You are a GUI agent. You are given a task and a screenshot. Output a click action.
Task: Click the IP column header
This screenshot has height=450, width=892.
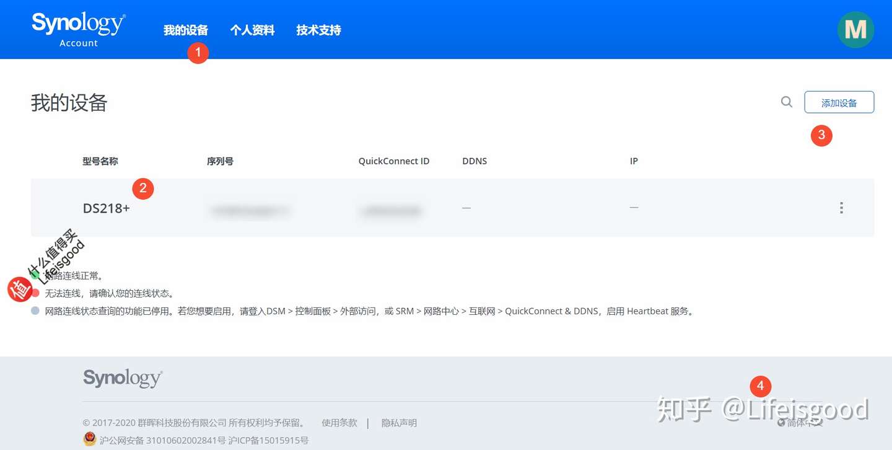pos(634,161)
